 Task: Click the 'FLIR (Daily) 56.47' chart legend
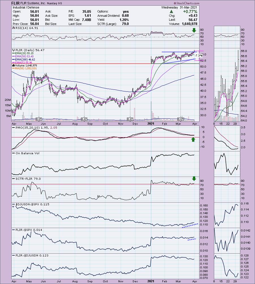pos(30,50)
